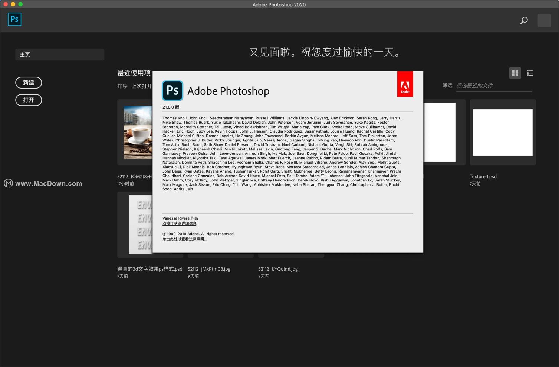Screen dimensions: 559x367
Task: Click the Photoshop Ps home logo
Action: tap(14, 19)
